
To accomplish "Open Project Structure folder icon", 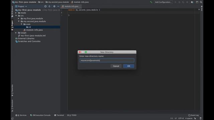I will tap(192, 2).
